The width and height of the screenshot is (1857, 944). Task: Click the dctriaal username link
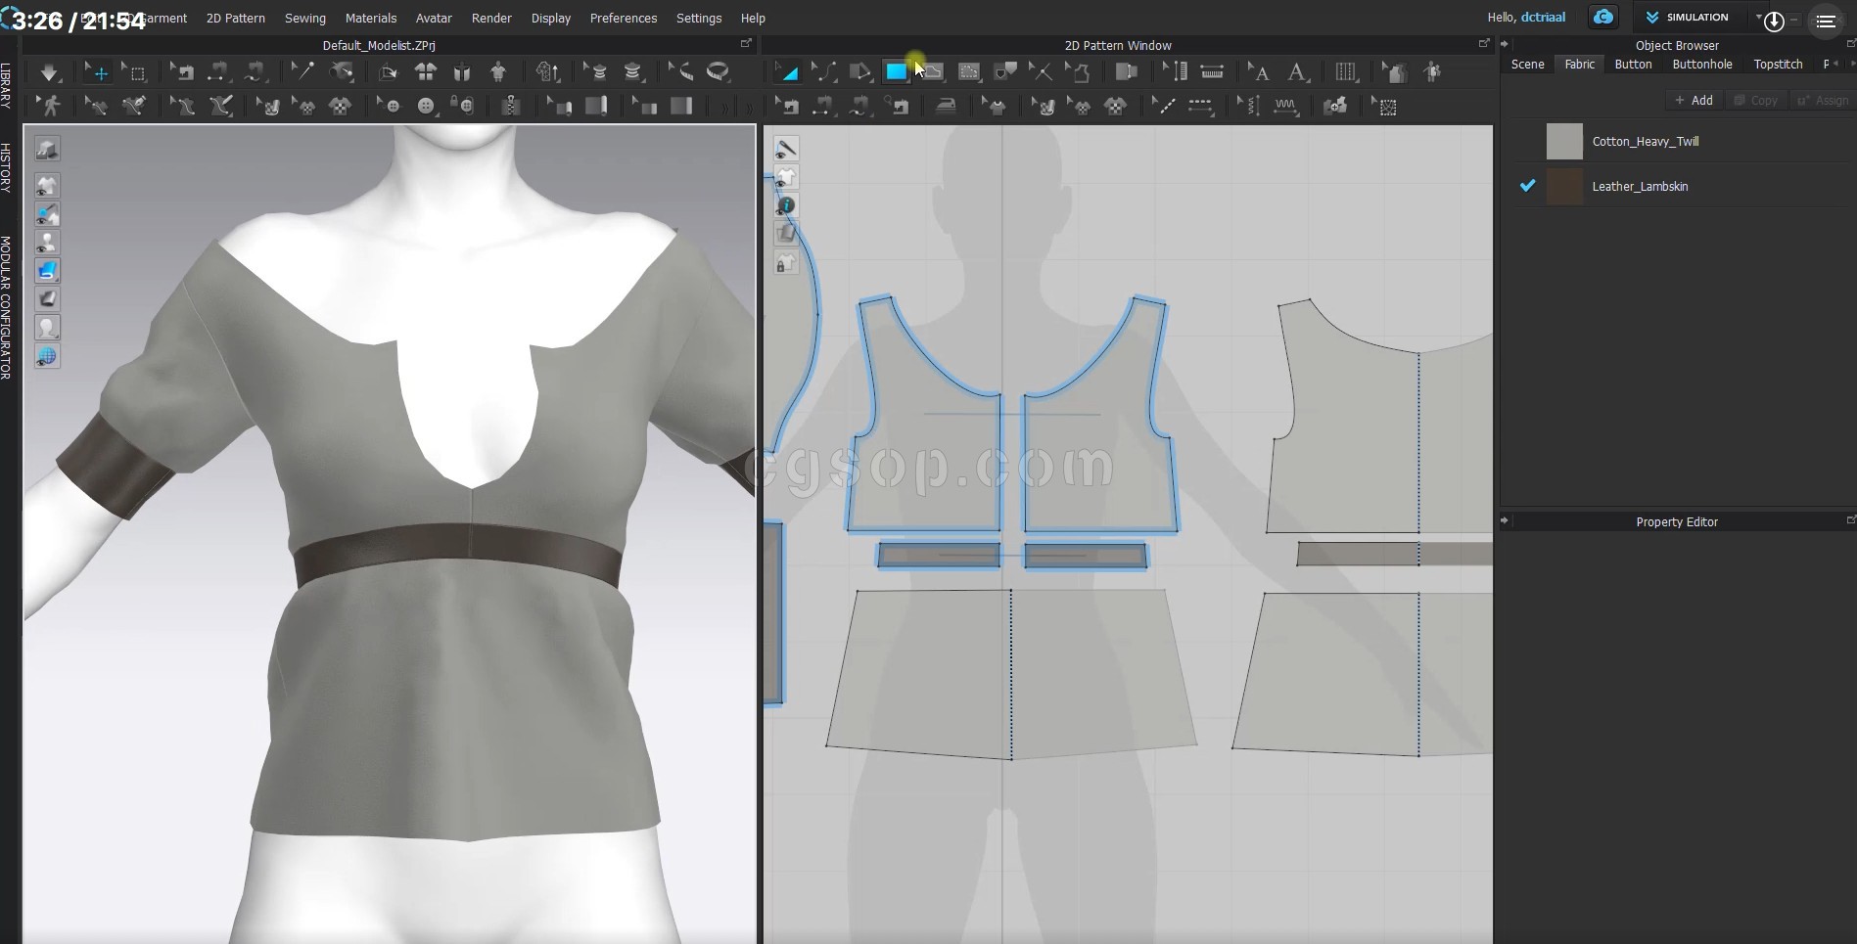(x=1543, y=18)
